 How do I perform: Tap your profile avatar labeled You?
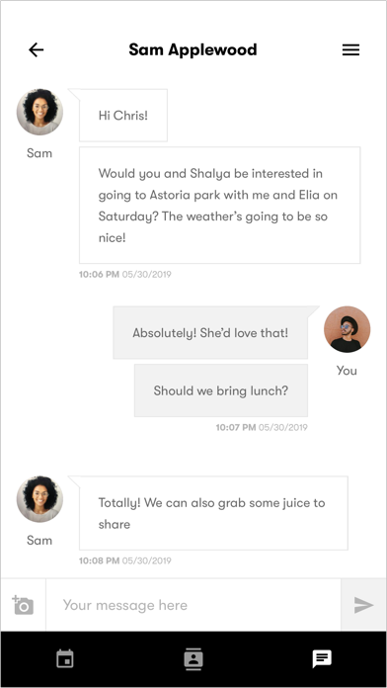(x=348, y=329)
